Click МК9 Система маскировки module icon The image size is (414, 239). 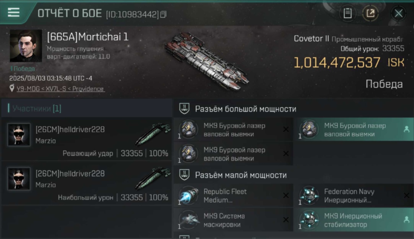[x=188, y=220]
